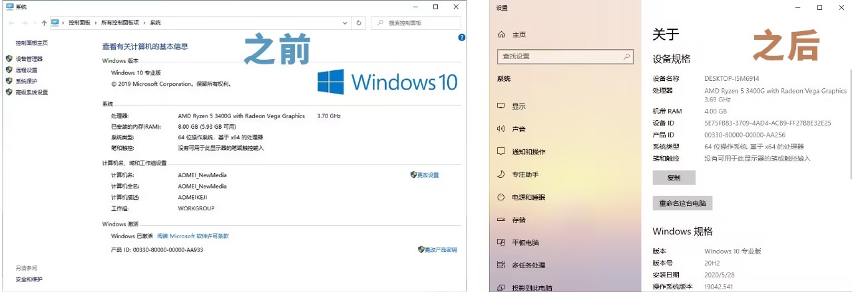Click the Settings search magnifier icon
852x292 pixels.
[x=626, y=56]
